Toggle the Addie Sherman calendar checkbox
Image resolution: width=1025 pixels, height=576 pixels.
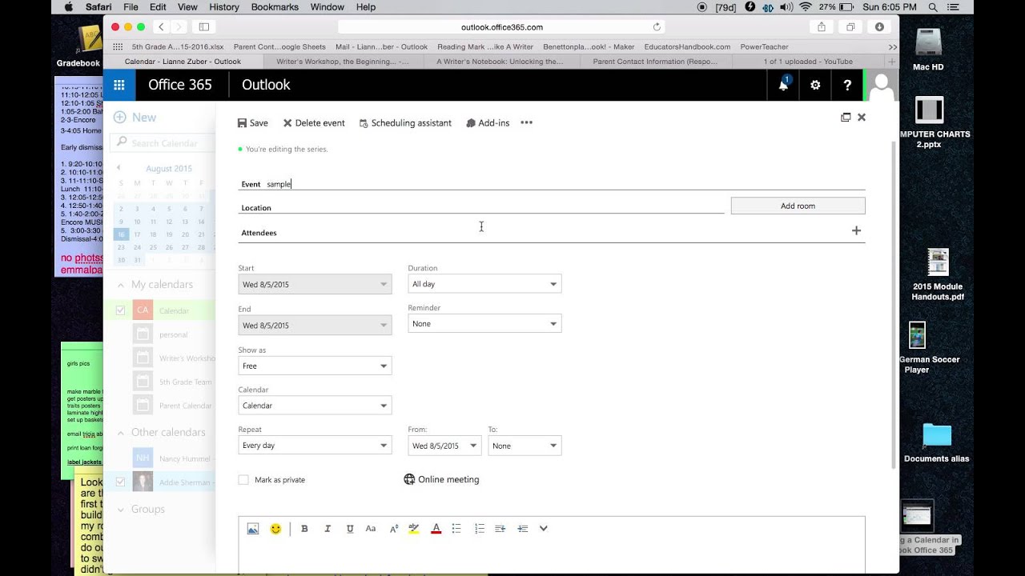(120, 482)
